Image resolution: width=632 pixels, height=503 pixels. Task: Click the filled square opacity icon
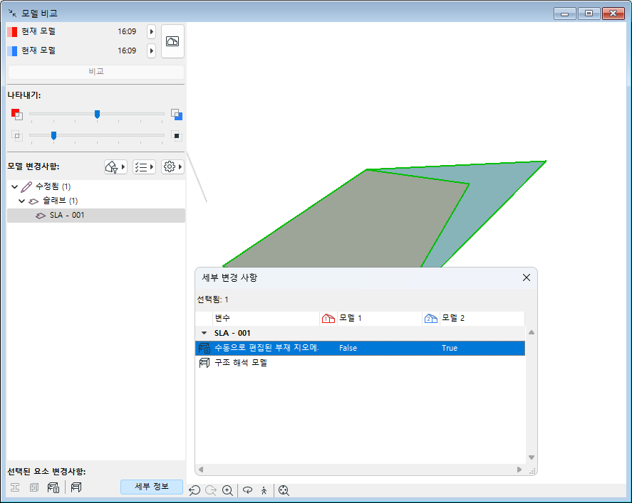177,136
